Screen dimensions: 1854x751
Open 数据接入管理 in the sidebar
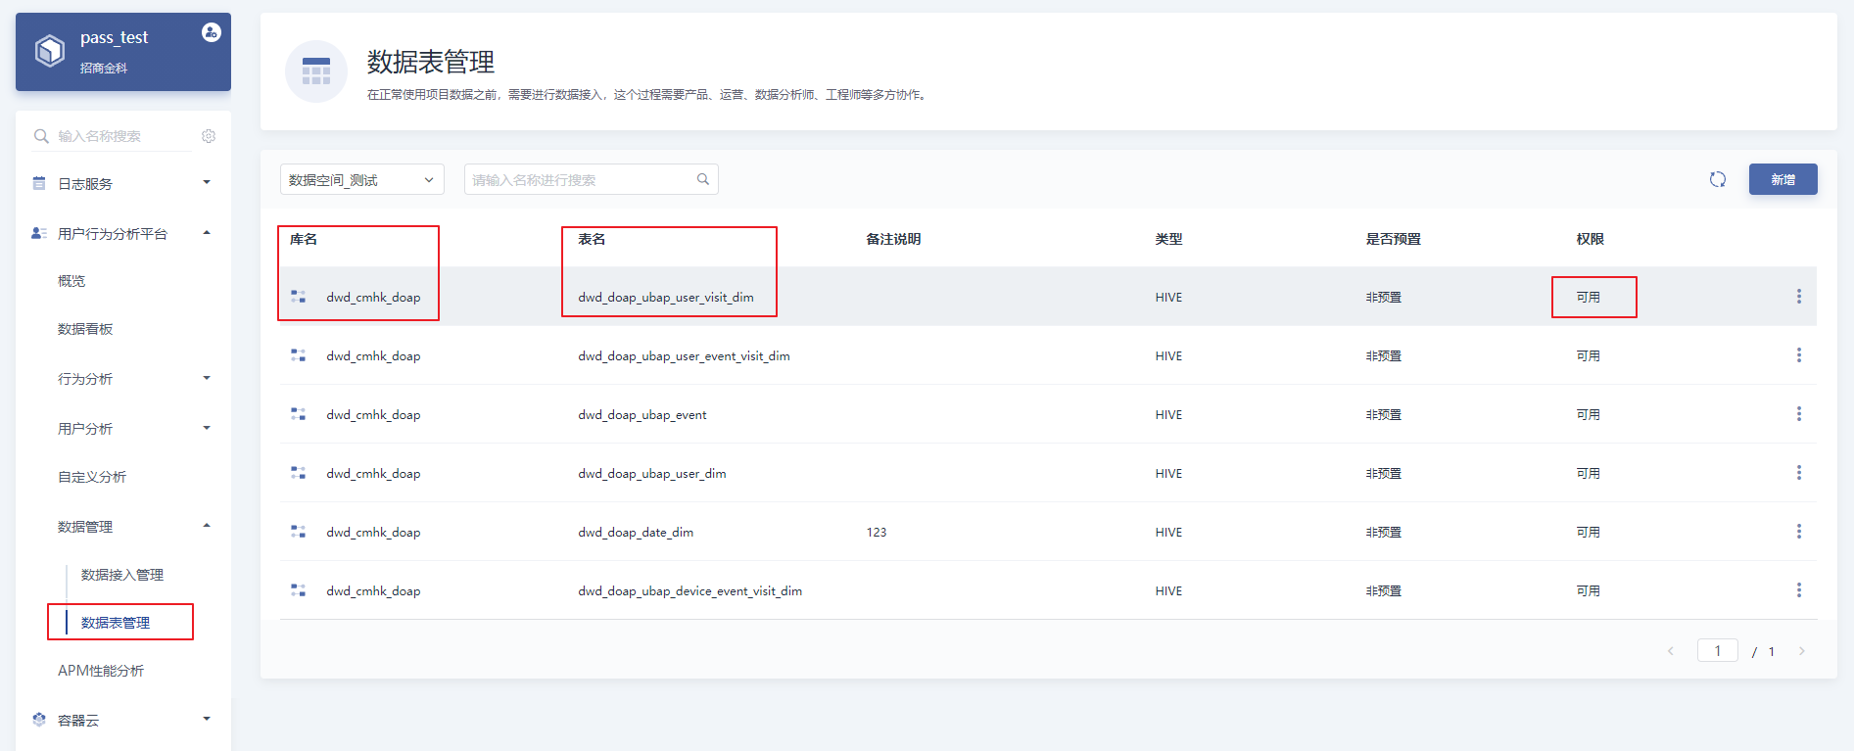(122, 575)
